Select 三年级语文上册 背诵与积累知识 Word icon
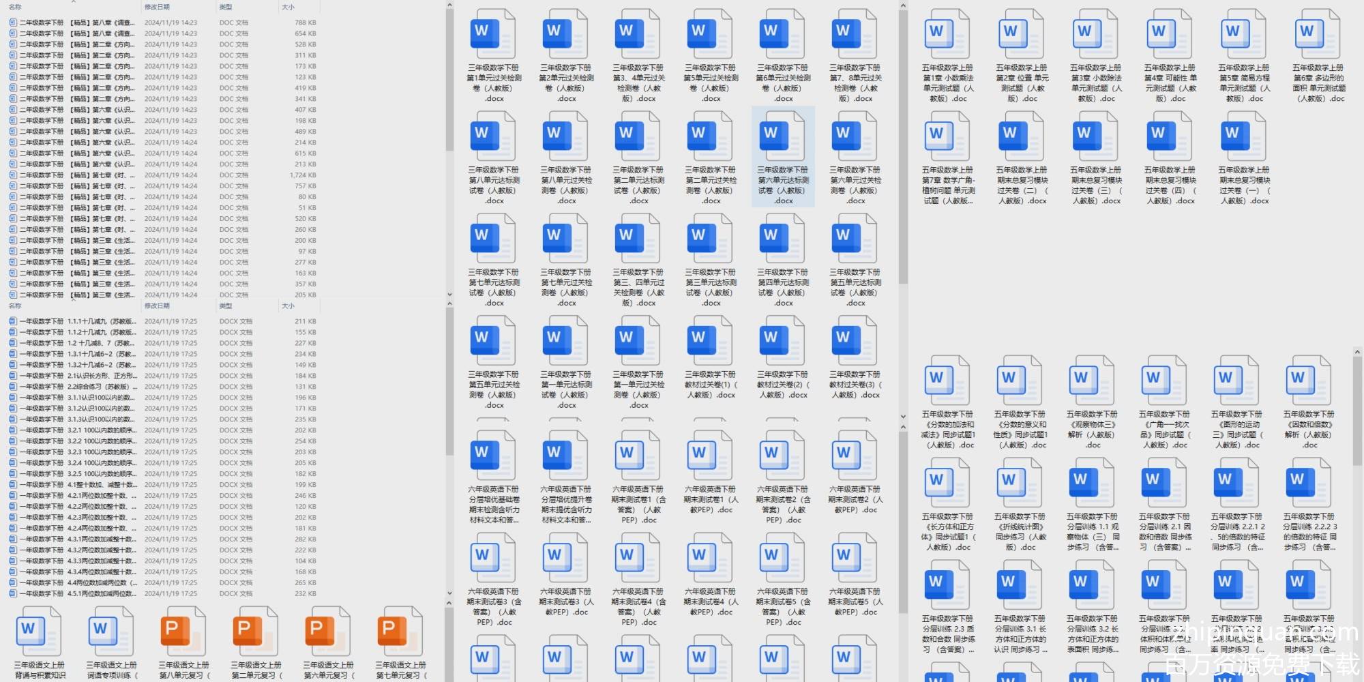This screenshot has width=1364, height=682. (x=38, y=632)
